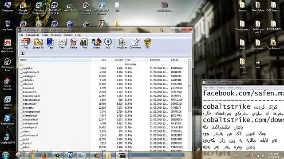Select the beaconui.sl file
This screenshot has height=159, width=284.
pos(103,104)
